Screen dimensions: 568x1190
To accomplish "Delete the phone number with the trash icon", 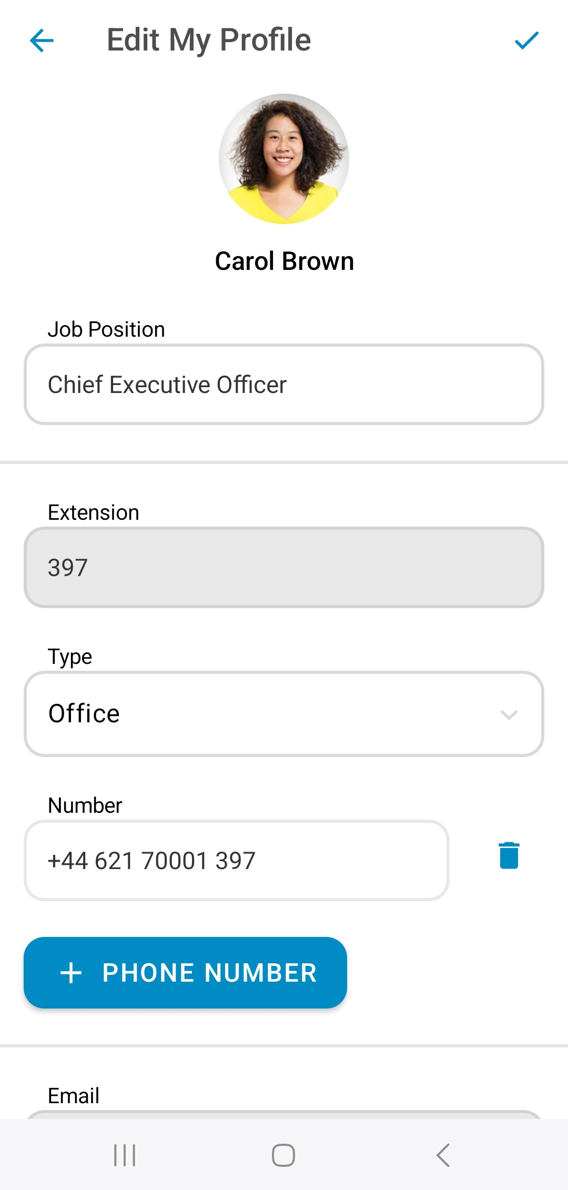I will click(509, 855).
